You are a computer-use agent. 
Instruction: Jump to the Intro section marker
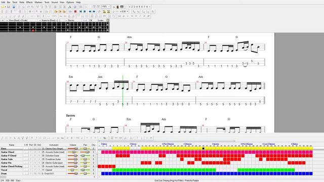[x=104, y=144]
